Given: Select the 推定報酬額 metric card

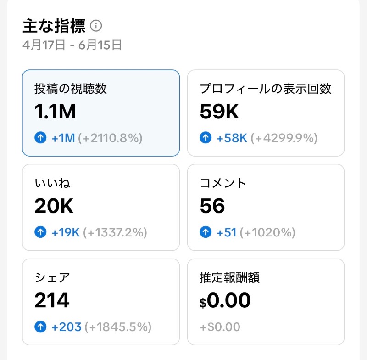Looking at the screenshot, I should pos(266,302).
